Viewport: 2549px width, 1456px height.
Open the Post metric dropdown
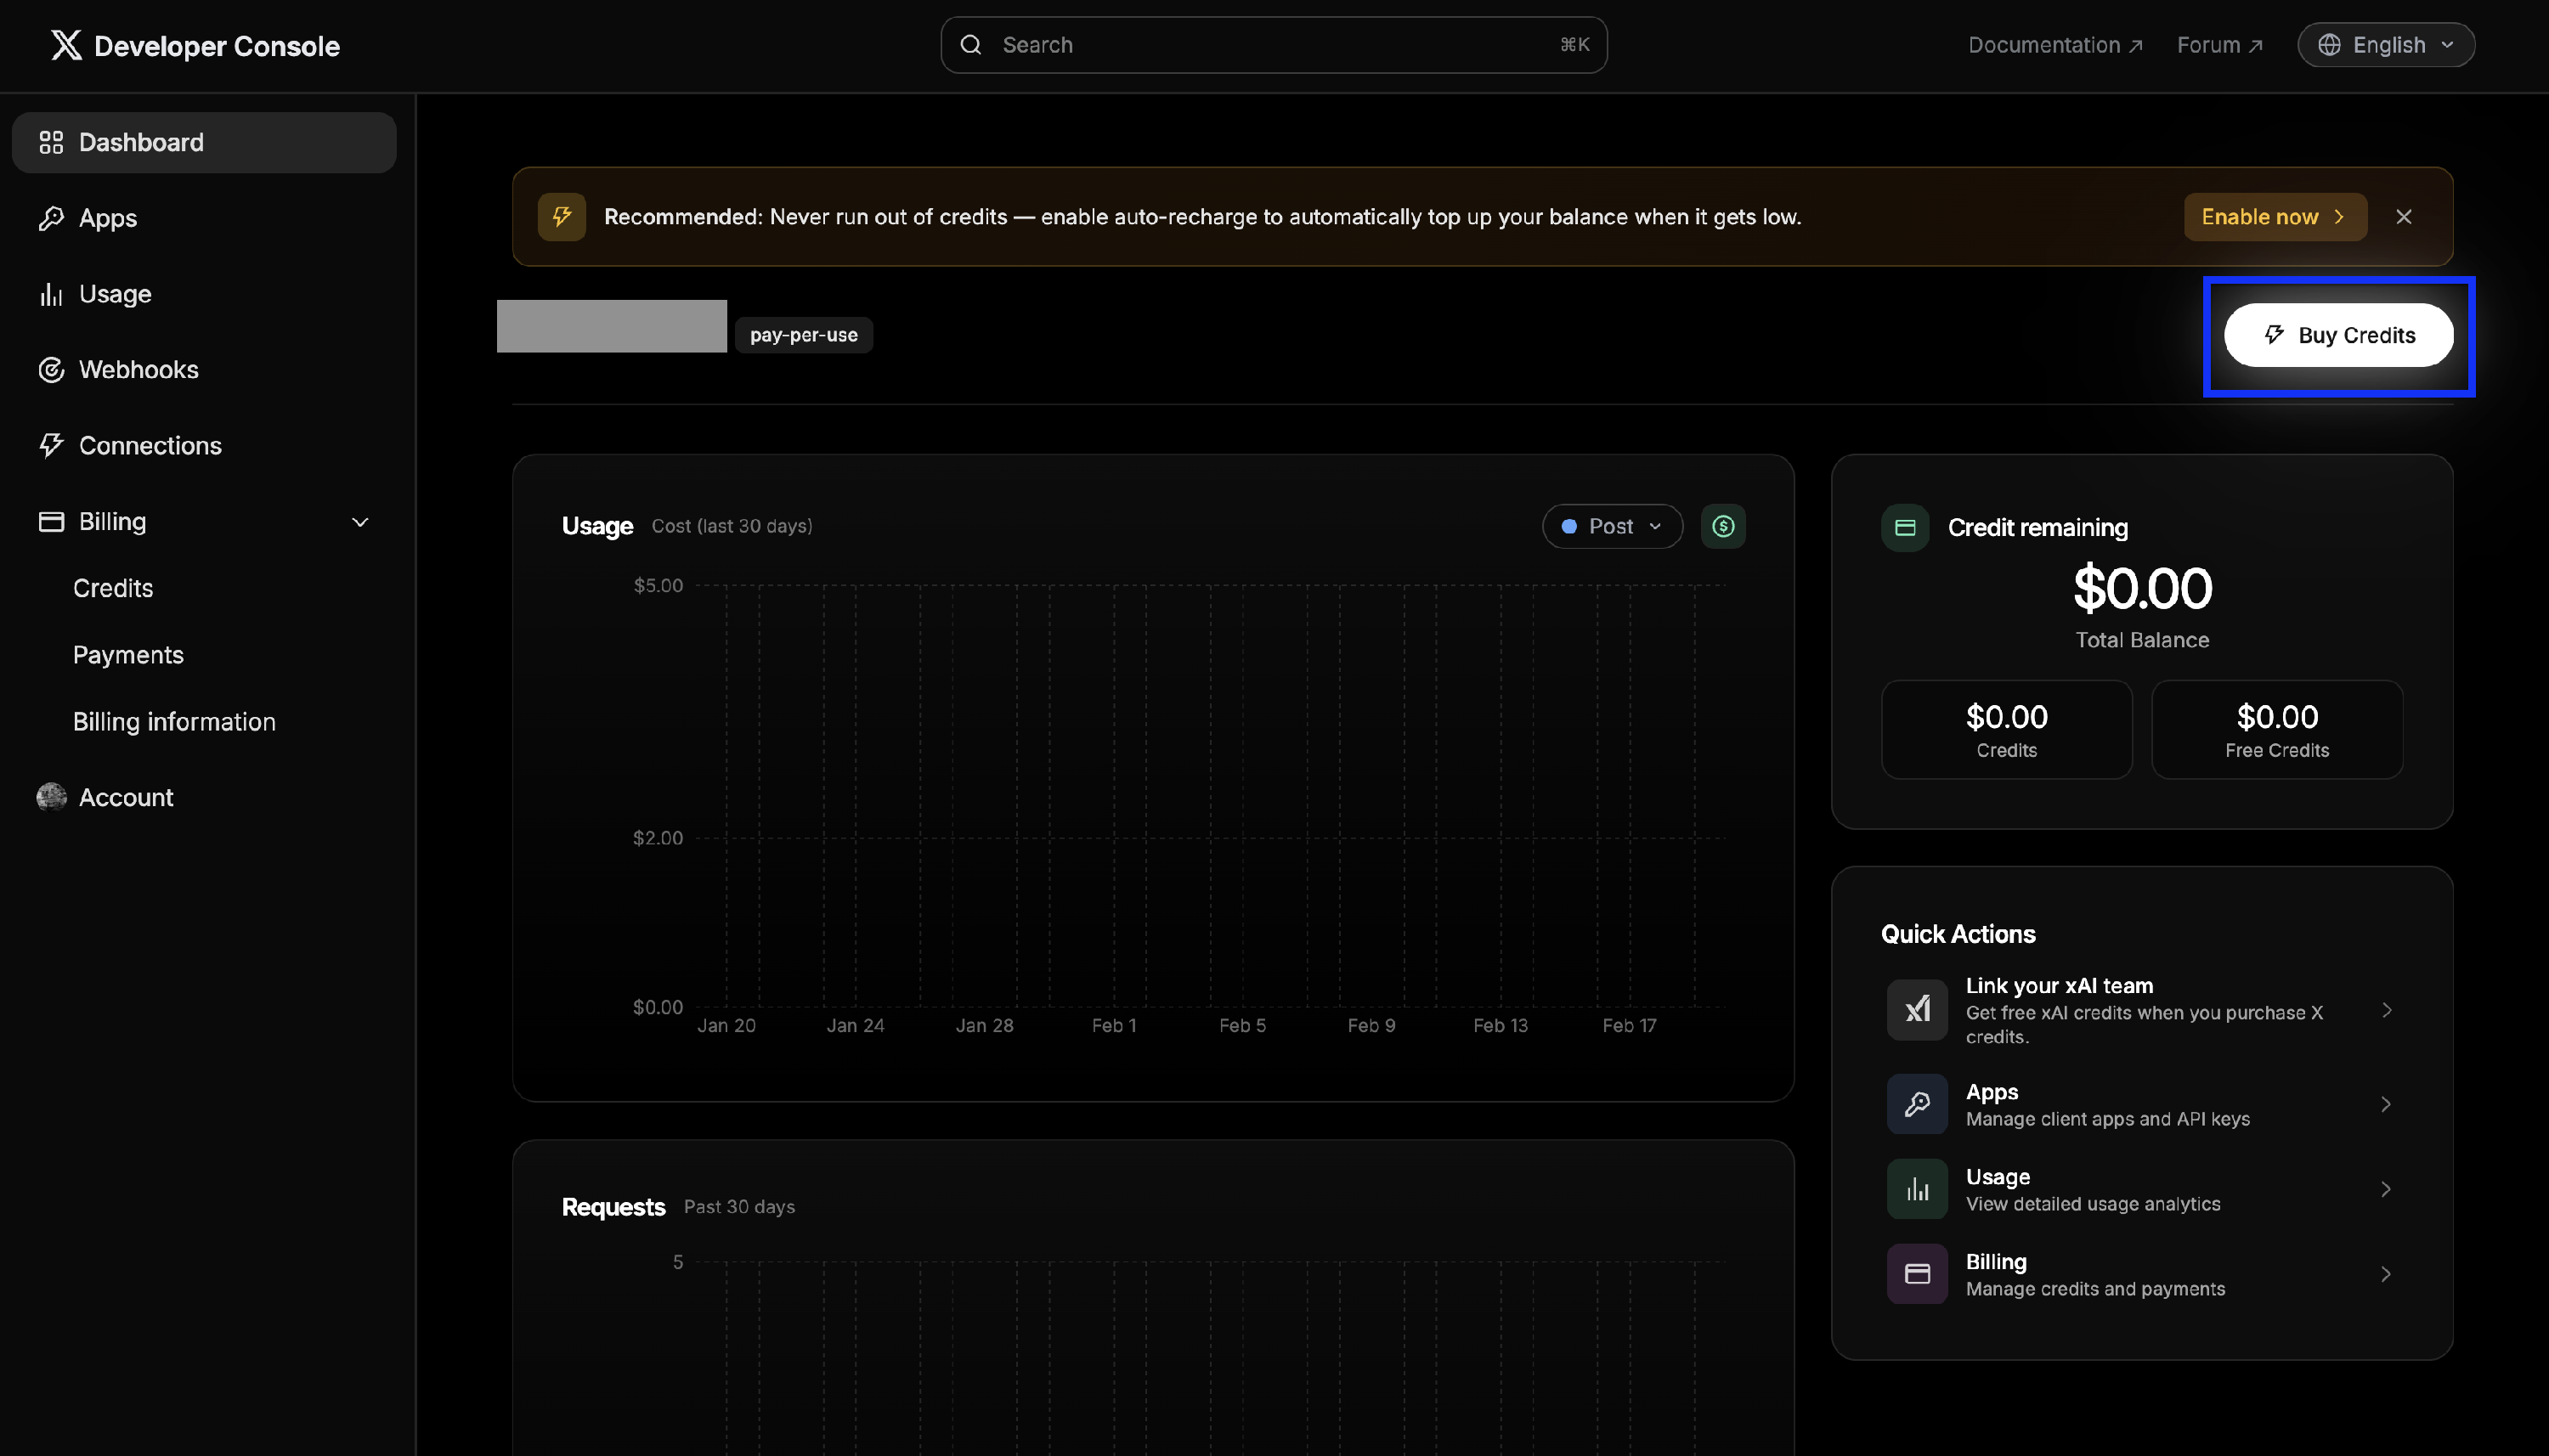click(x=1611, y=526)
